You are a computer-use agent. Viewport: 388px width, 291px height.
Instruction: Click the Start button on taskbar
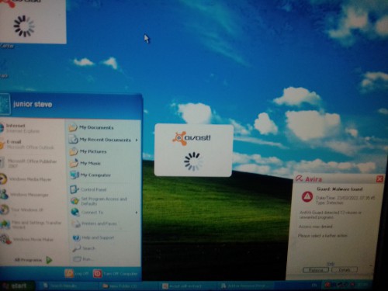coord(17,286)
